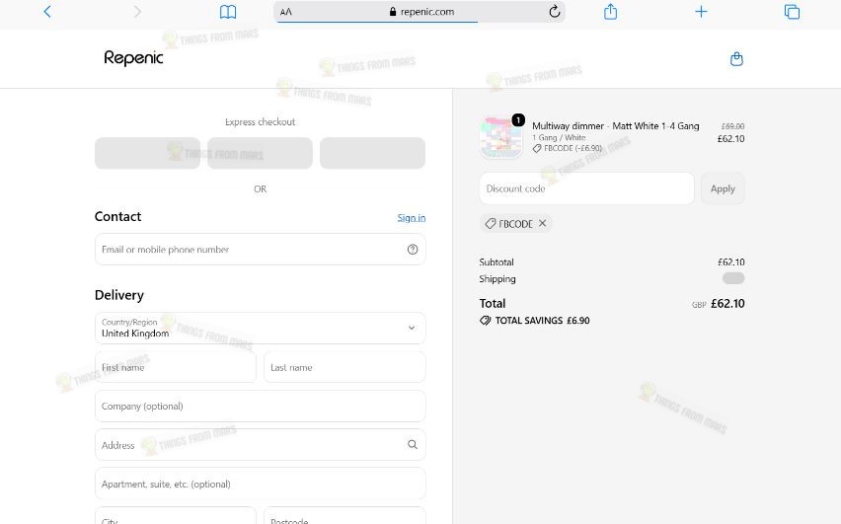Focus the Last name field
This screenshot has width=841, height=524.
344,367
